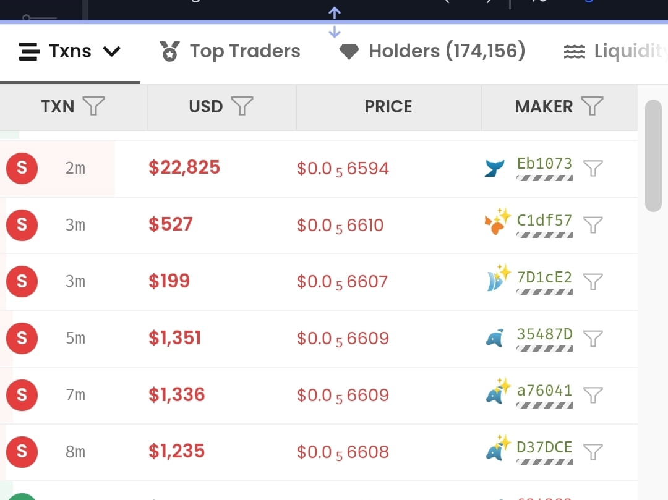Click the whale icon next to maker Eb1073
The image size is (668, 500).
[x=494, y=167]
